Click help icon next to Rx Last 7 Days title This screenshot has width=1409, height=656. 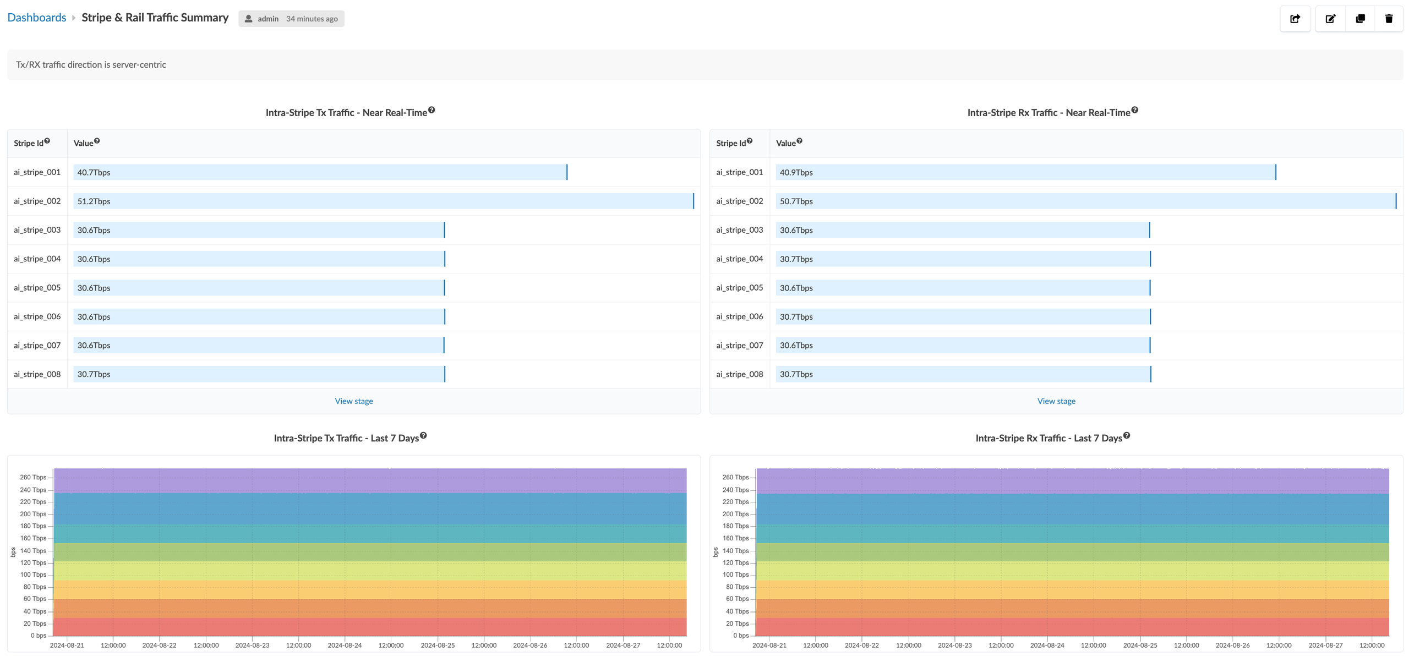pos(1127,436)
